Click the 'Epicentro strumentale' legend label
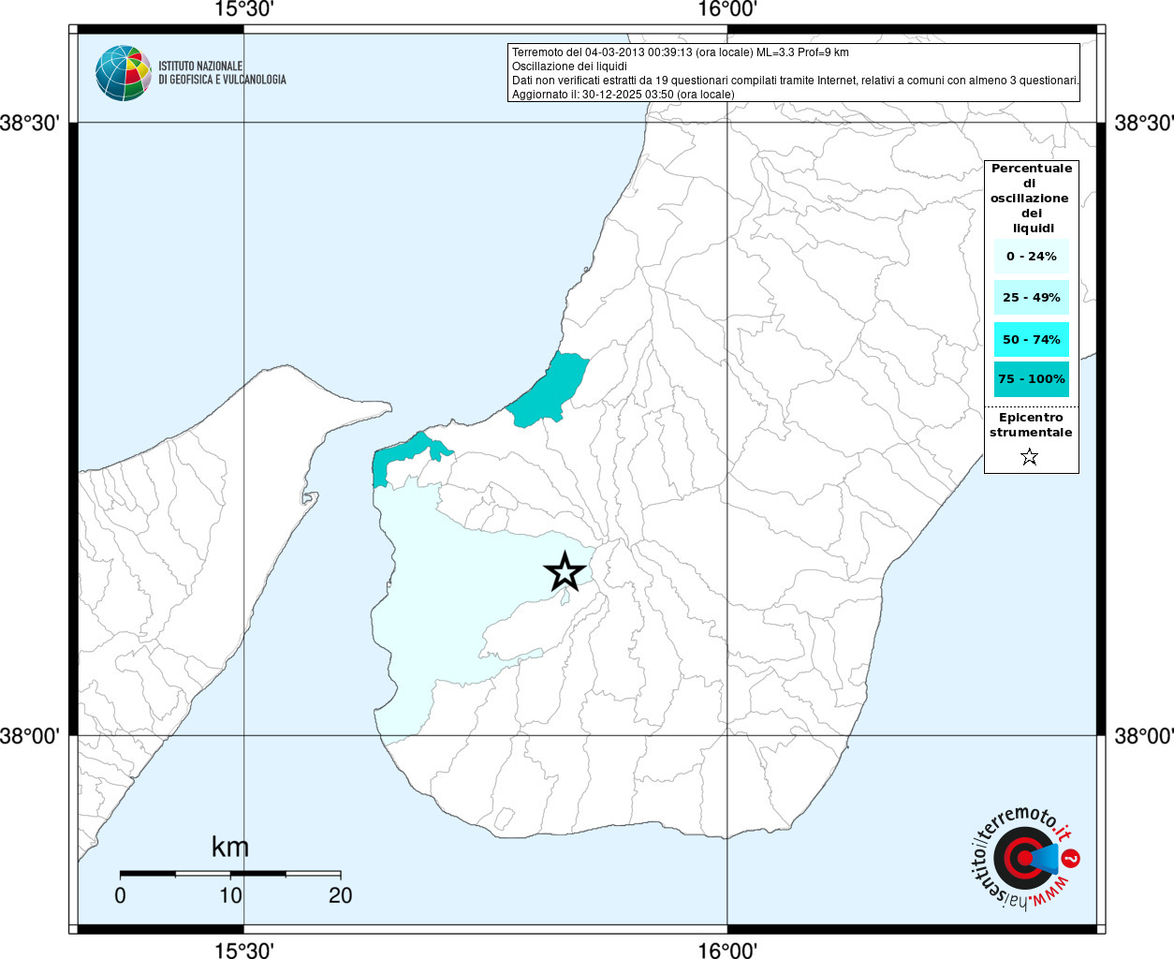1174x959 pixels. [1031, 425]
